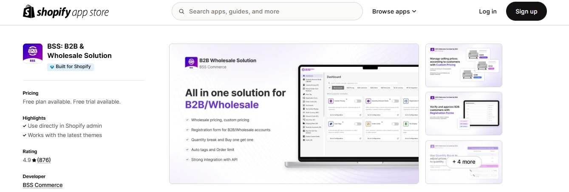Click Works with the latest themes highlight
Screen dimensions: 569x192
click(x=65, y=135)
